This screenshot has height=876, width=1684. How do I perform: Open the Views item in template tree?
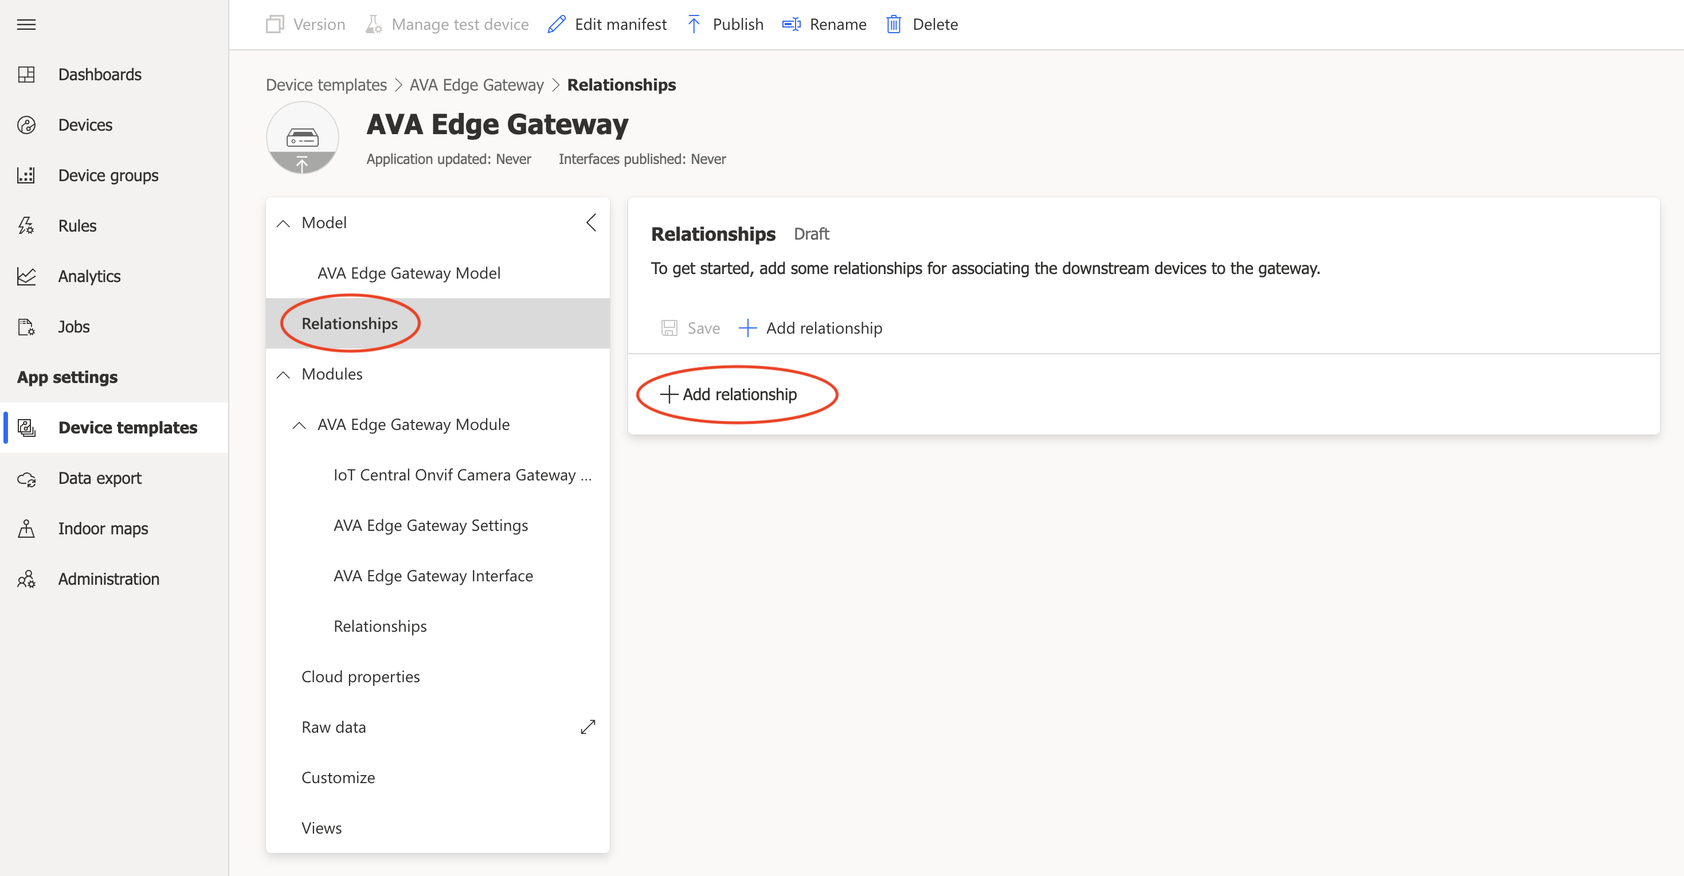pos(321,828)
